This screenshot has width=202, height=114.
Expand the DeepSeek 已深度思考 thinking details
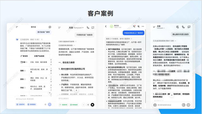click(x=42, y=39)
